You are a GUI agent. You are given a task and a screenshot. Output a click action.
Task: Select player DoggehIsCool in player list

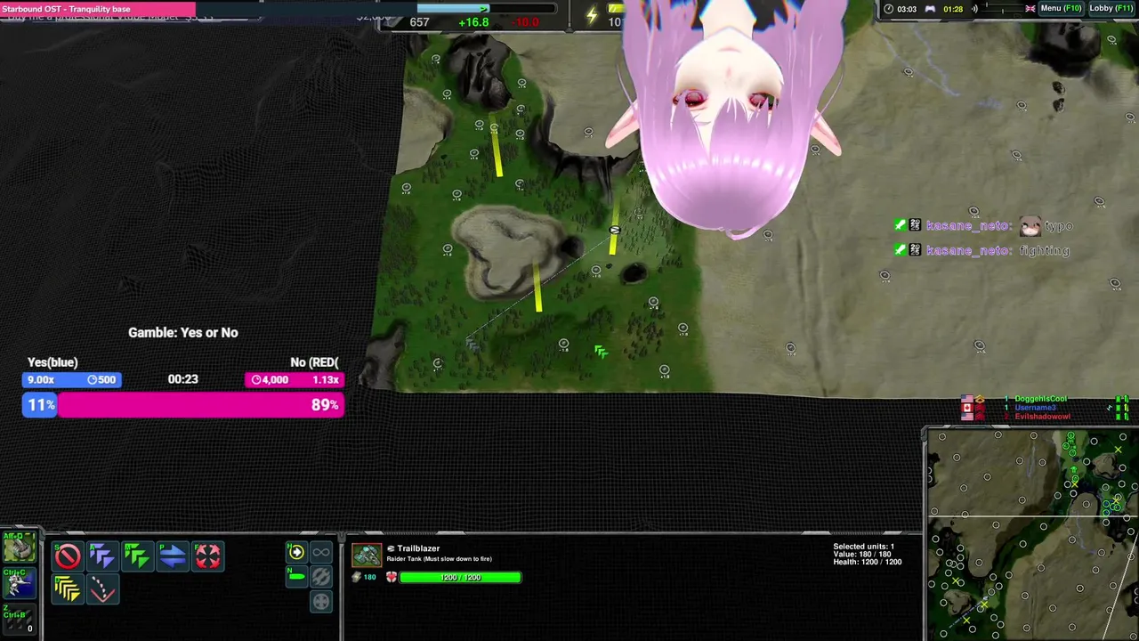pyautogui.click(x=1040, y=399)
